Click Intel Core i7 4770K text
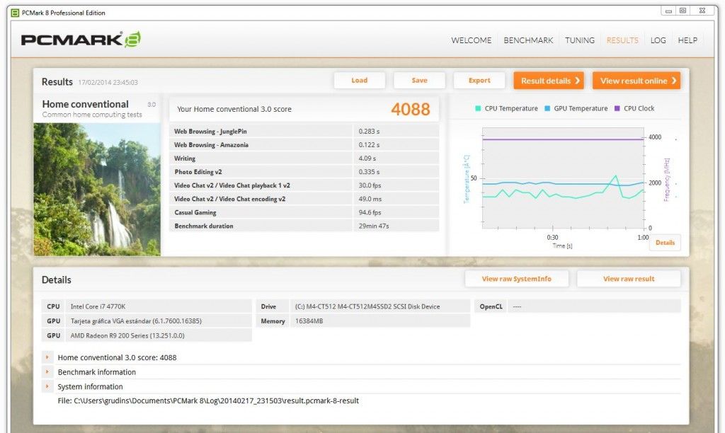Viewport: 725px width, 433px height. (98, 306)
